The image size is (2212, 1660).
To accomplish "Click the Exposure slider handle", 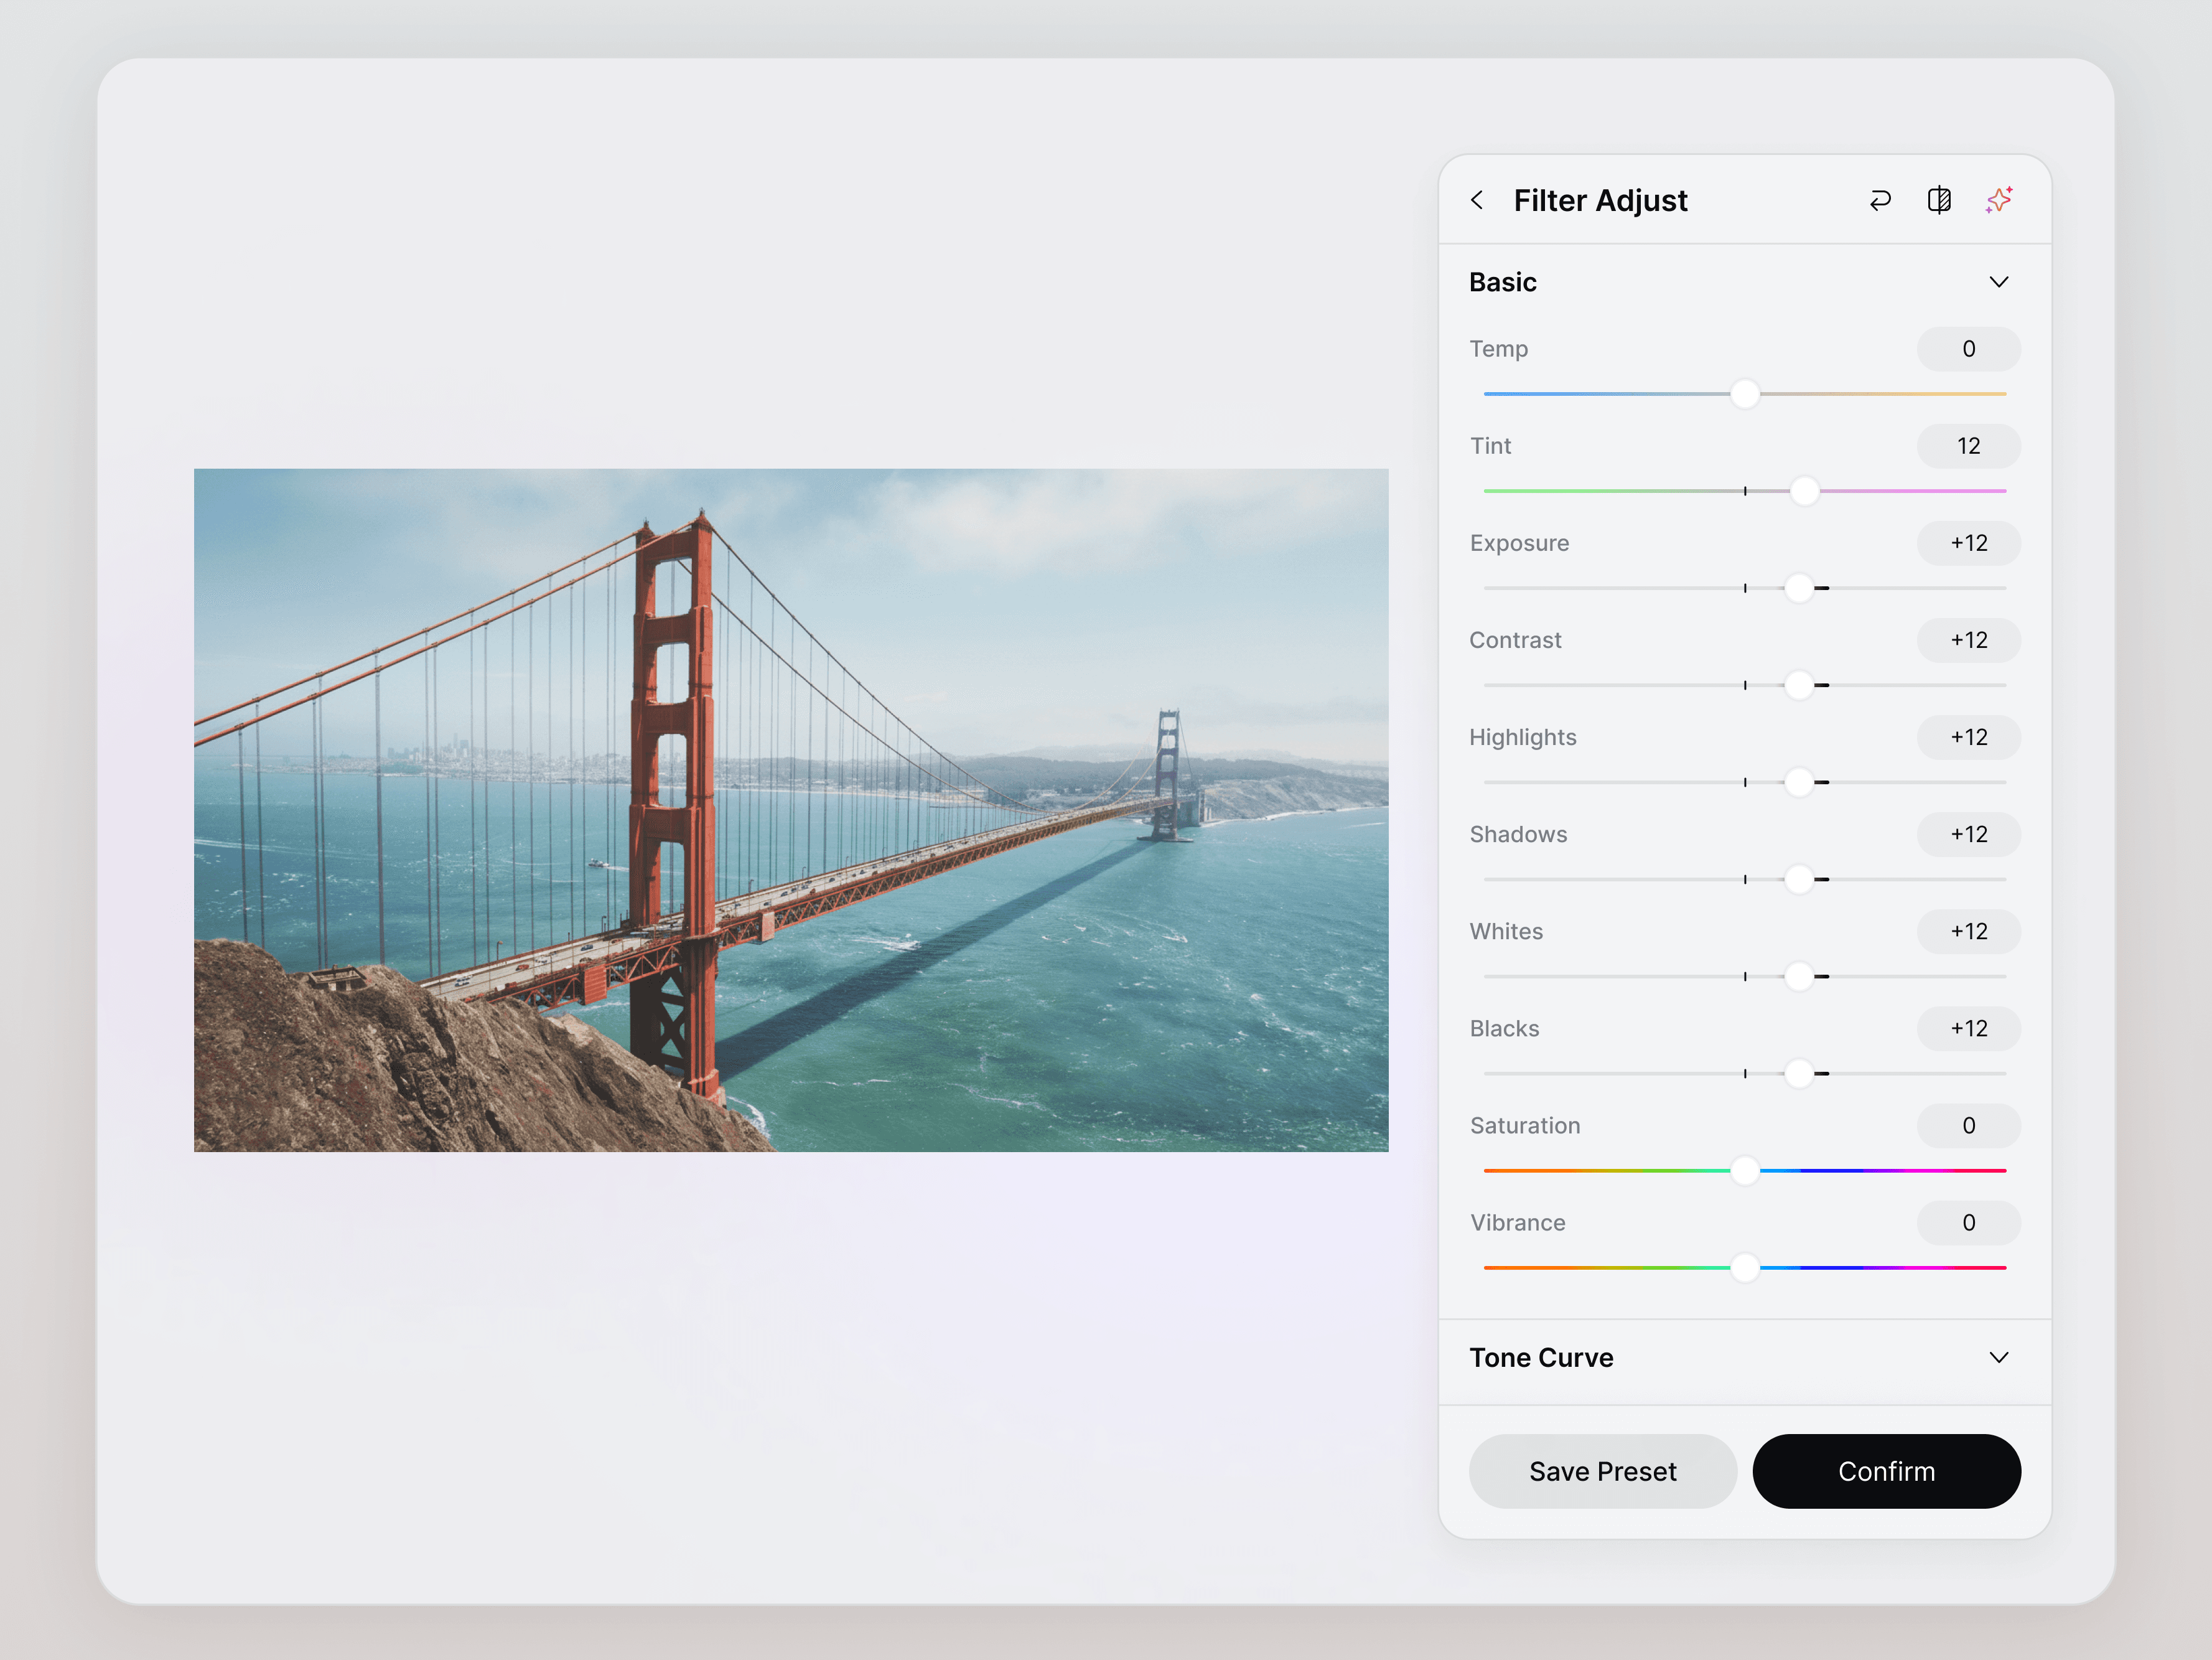I will (x=1799, y=588).
